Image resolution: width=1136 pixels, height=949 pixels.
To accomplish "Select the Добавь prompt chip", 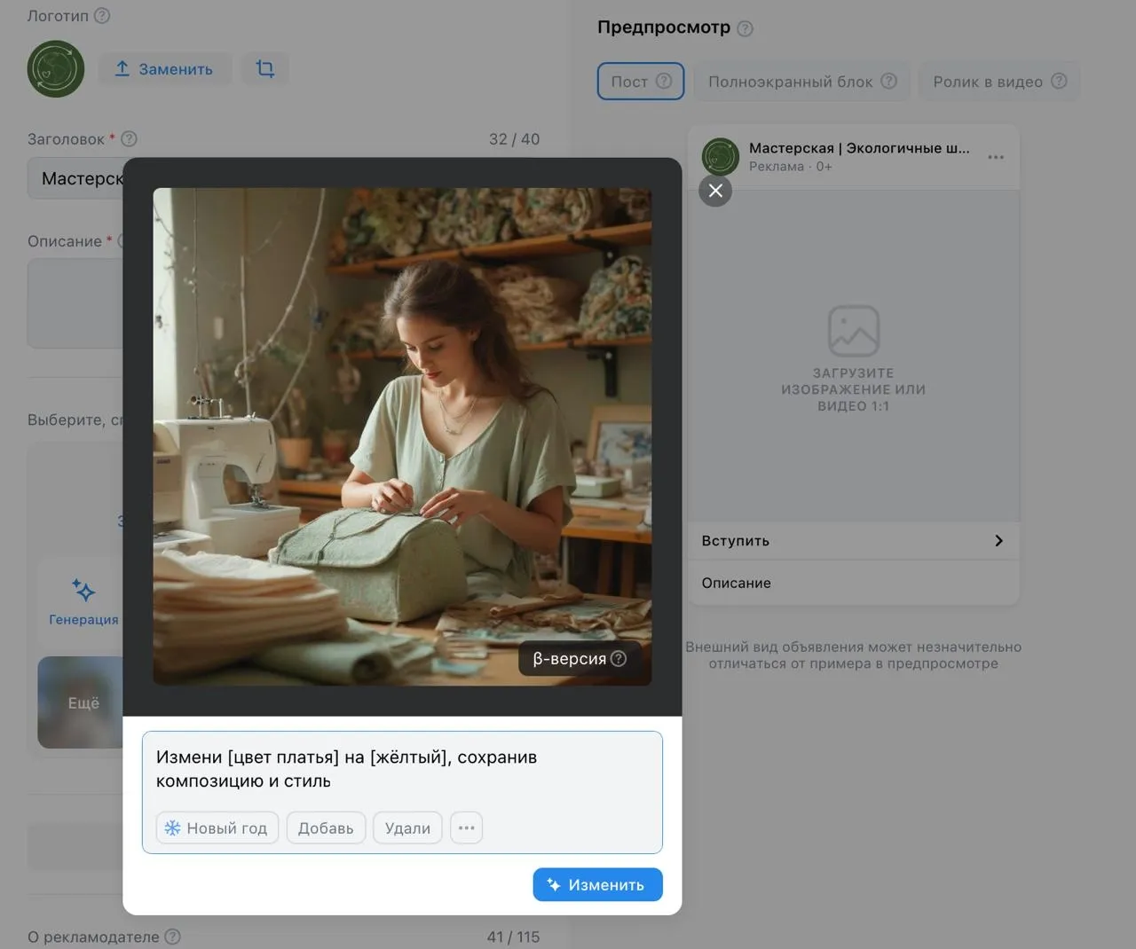I will pyautogui.click(x=326, y=827).
